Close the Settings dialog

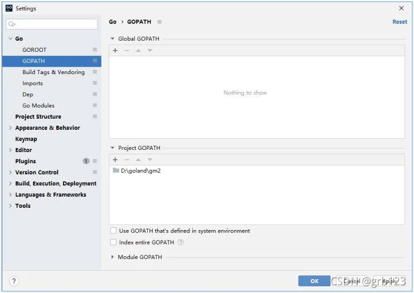[x=401, y=8]
